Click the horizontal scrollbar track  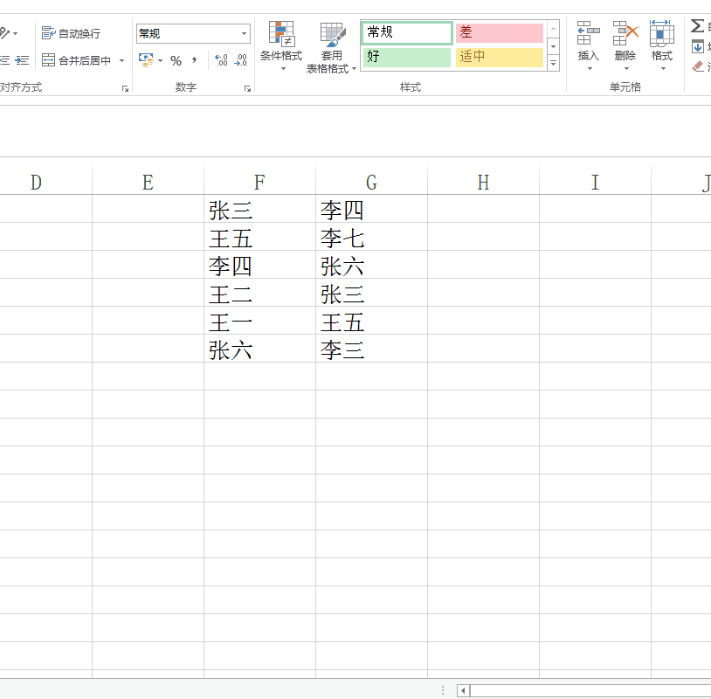[x=590, y=691]
